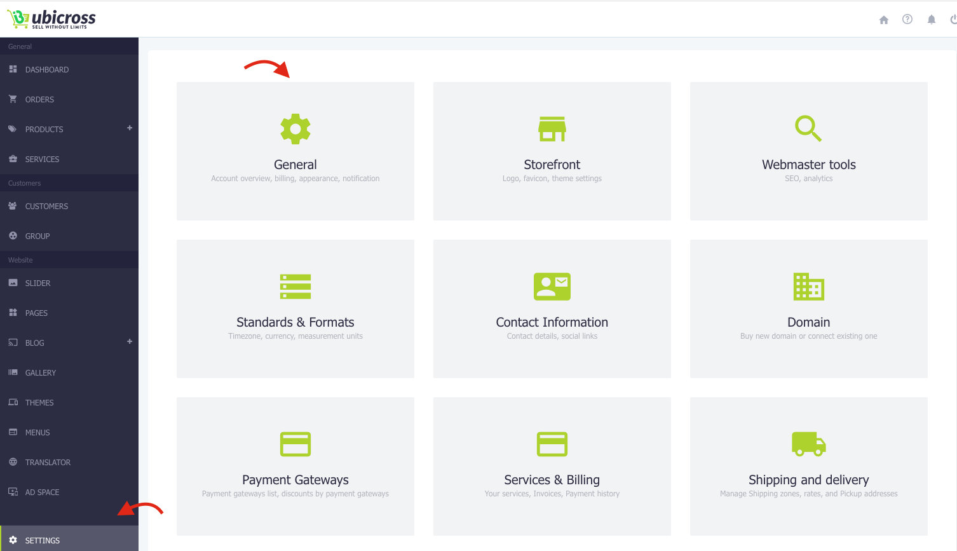Click the Ad Space sidebar icon
Screen dimensions: 957x551
coord(13,491)
